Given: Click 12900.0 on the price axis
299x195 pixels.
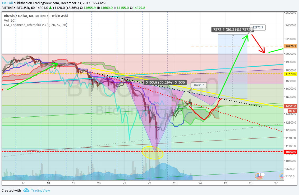Looking at the screenshot, I should [x=291, y=122].
